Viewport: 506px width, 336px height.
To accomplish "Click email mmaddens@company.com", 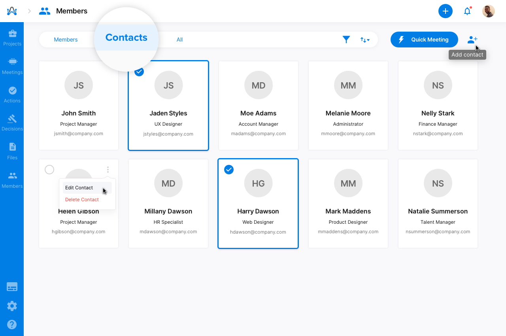I will 348,232.
